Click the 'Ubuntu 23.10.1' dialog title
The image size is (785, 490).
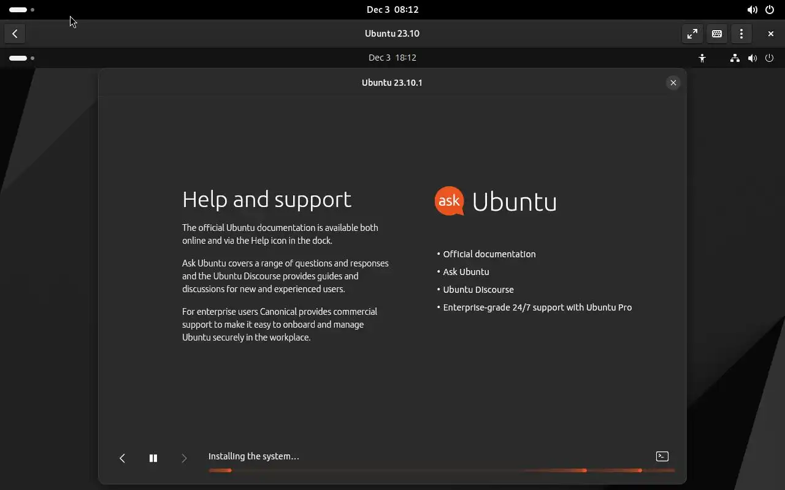coord(392,83)
